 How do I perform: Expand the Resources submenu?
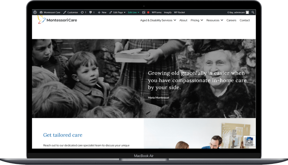[x=215, y=20]
